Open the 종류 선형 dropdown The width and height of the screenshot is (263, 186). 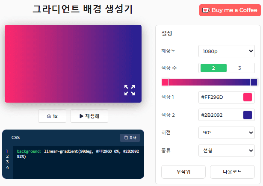[227, 151]
